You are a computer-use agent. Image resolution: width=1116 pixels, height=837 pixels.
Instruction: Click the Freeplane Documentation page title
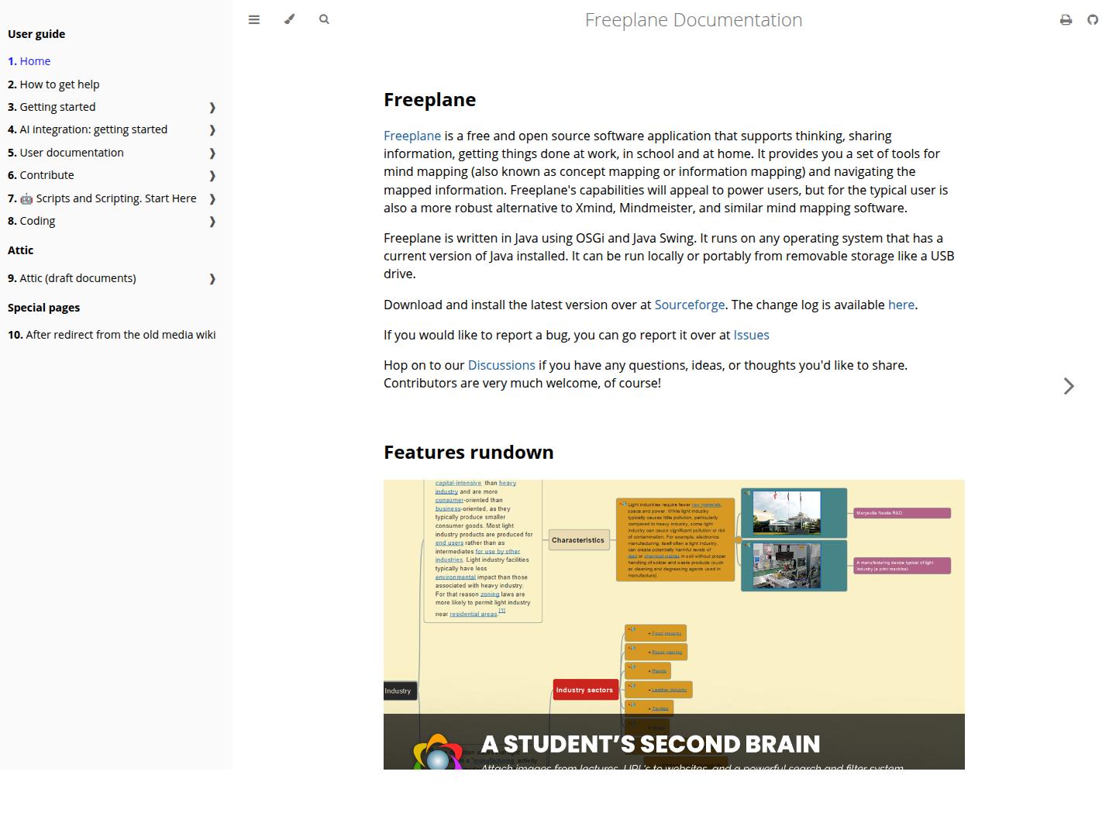click(x=694, y=20)
